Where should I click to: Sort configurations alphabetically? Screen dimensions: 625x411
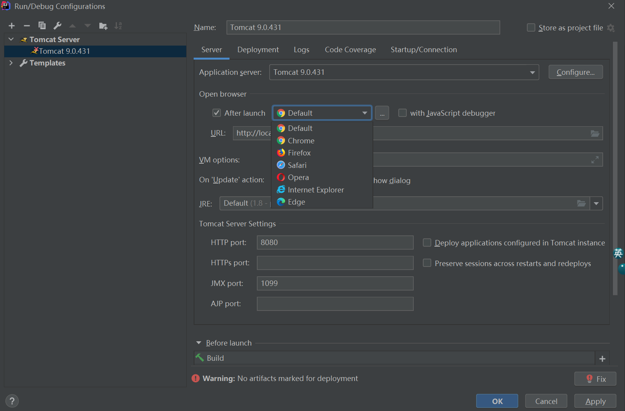(x=118, y=26)
